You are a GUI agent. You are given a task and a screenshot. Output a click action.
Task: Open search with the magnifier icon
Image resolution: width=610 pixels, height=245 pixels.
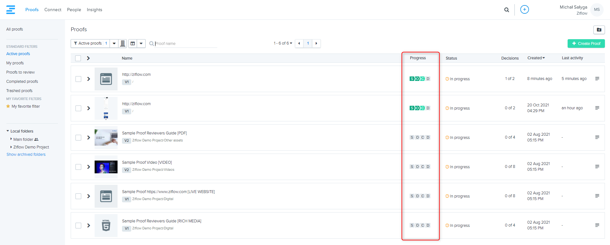[506, 10]
